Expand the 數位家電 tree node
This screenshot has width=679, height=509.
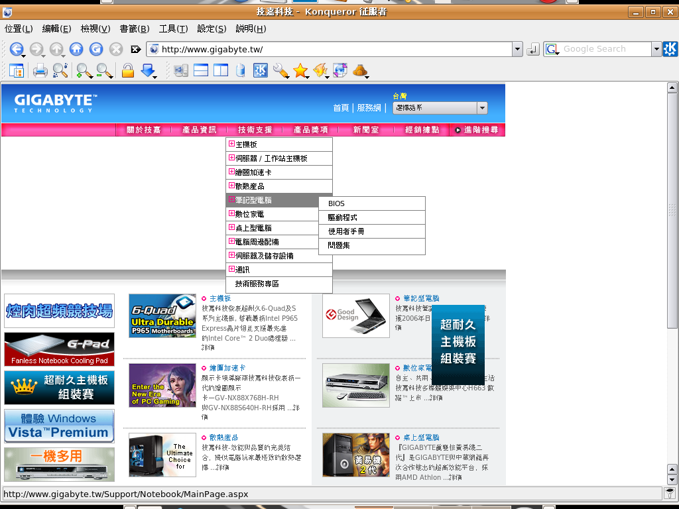[231, 214]
